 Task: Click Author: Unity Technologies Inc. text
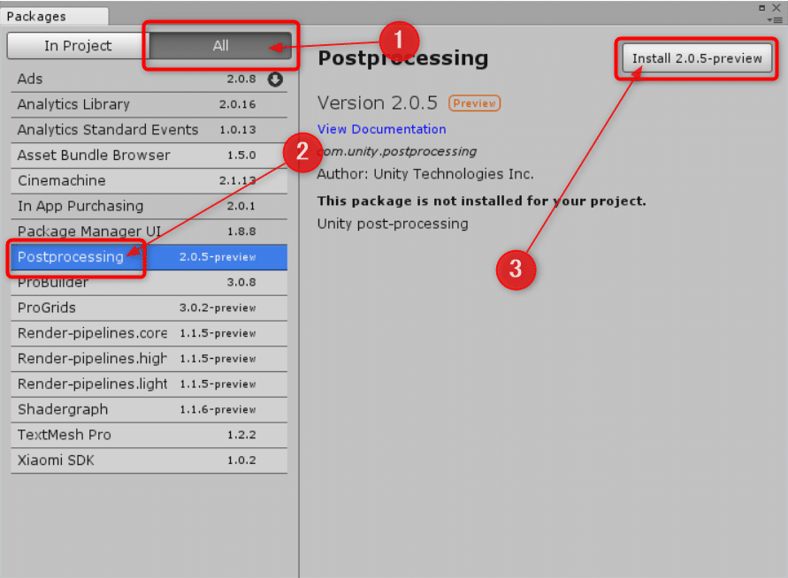[425, 174]
